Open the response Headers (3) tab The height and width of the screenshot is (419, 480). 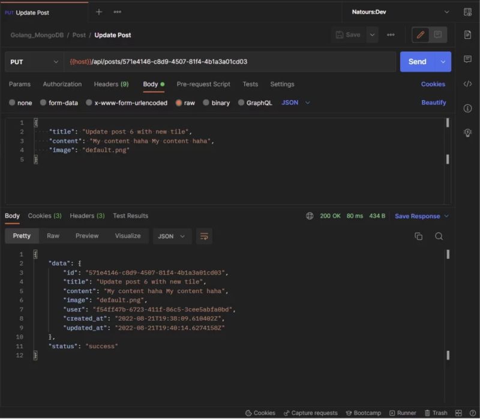pyautogui.click(x=88, y=216)
